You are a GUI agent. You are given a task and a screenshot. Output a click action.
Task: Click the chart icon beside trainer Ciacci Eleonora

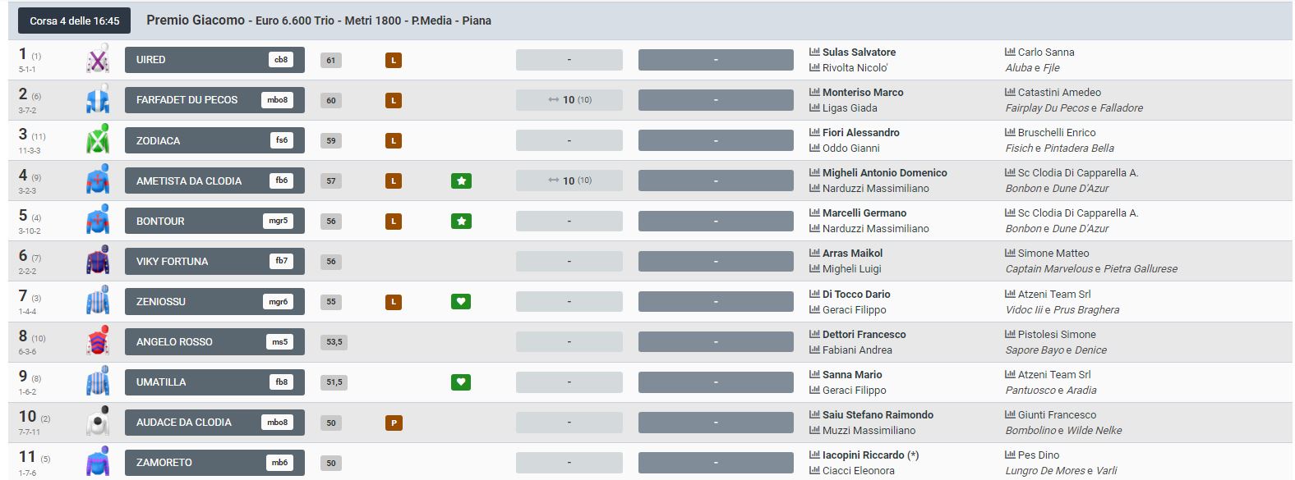pos(814,470)
